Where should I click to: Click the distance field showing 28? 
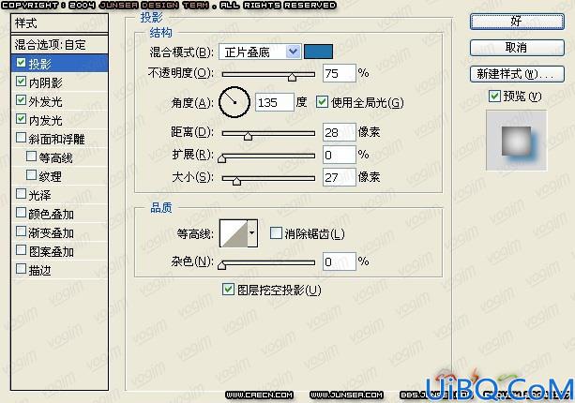pyautogui.click(x=340, y=132)
